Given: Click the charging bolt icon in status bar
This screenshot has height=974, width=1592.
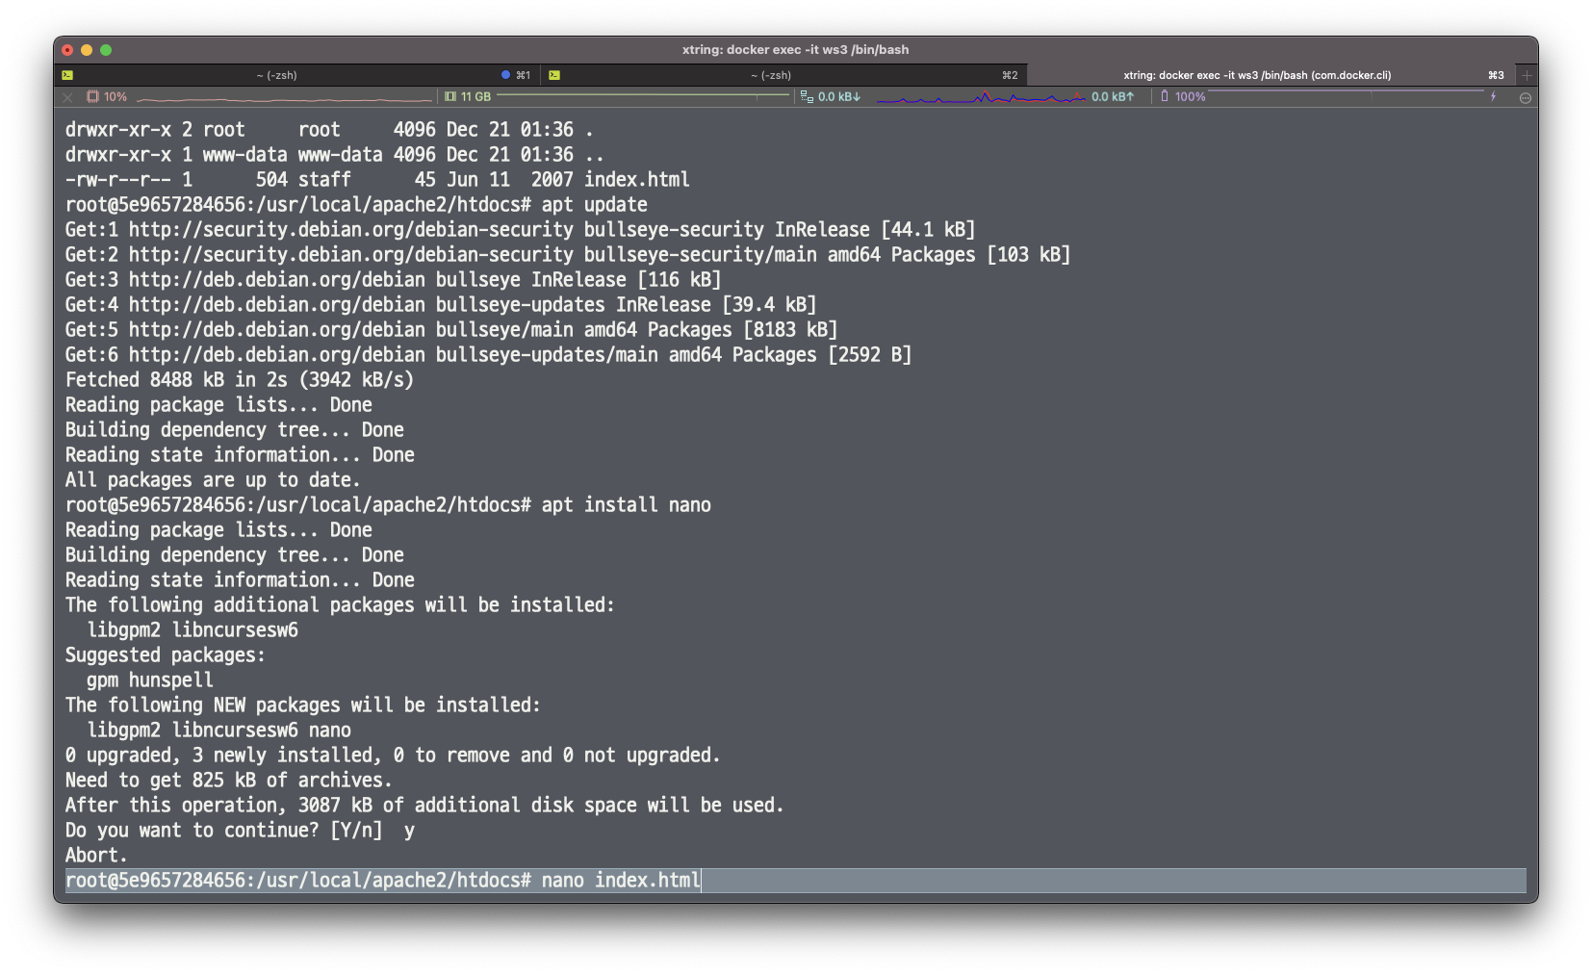Looking at the screenshot, I should point(1493,96).
